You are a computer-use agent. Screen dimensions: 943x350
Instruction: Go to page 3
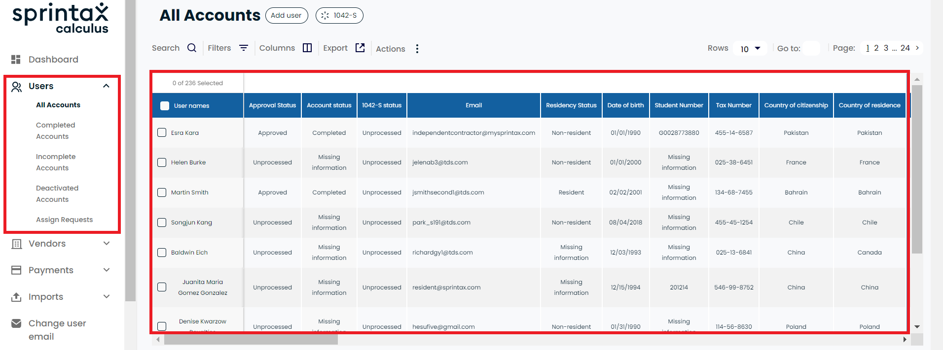[886, 48]
